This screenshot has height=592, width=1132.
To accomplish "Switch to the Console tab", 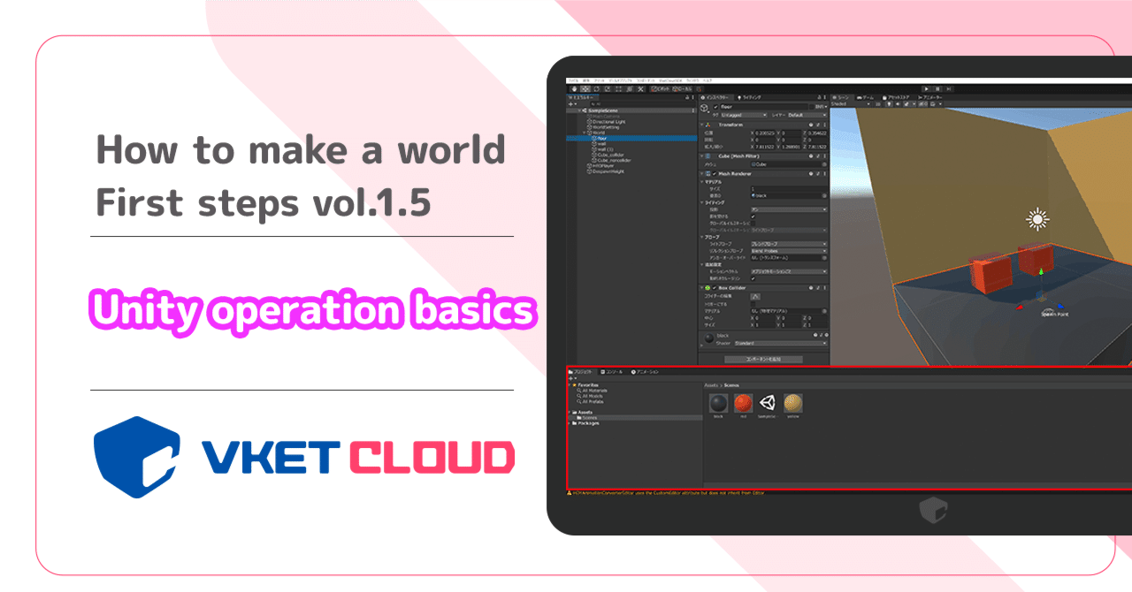I will point(610,373).
